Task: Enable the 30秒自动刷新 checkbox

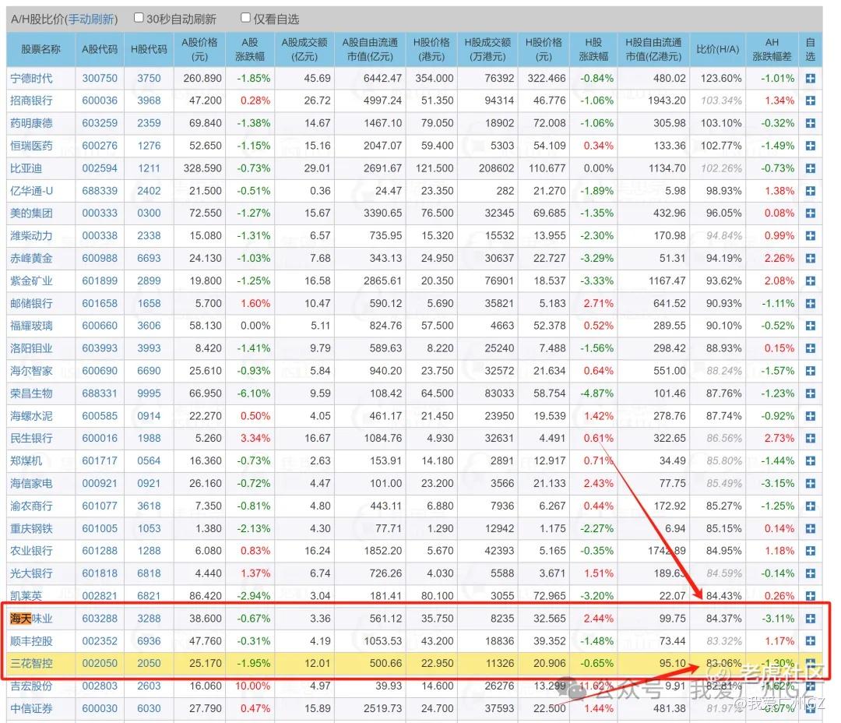Action: pyautogui.click(x=139, y=18)
